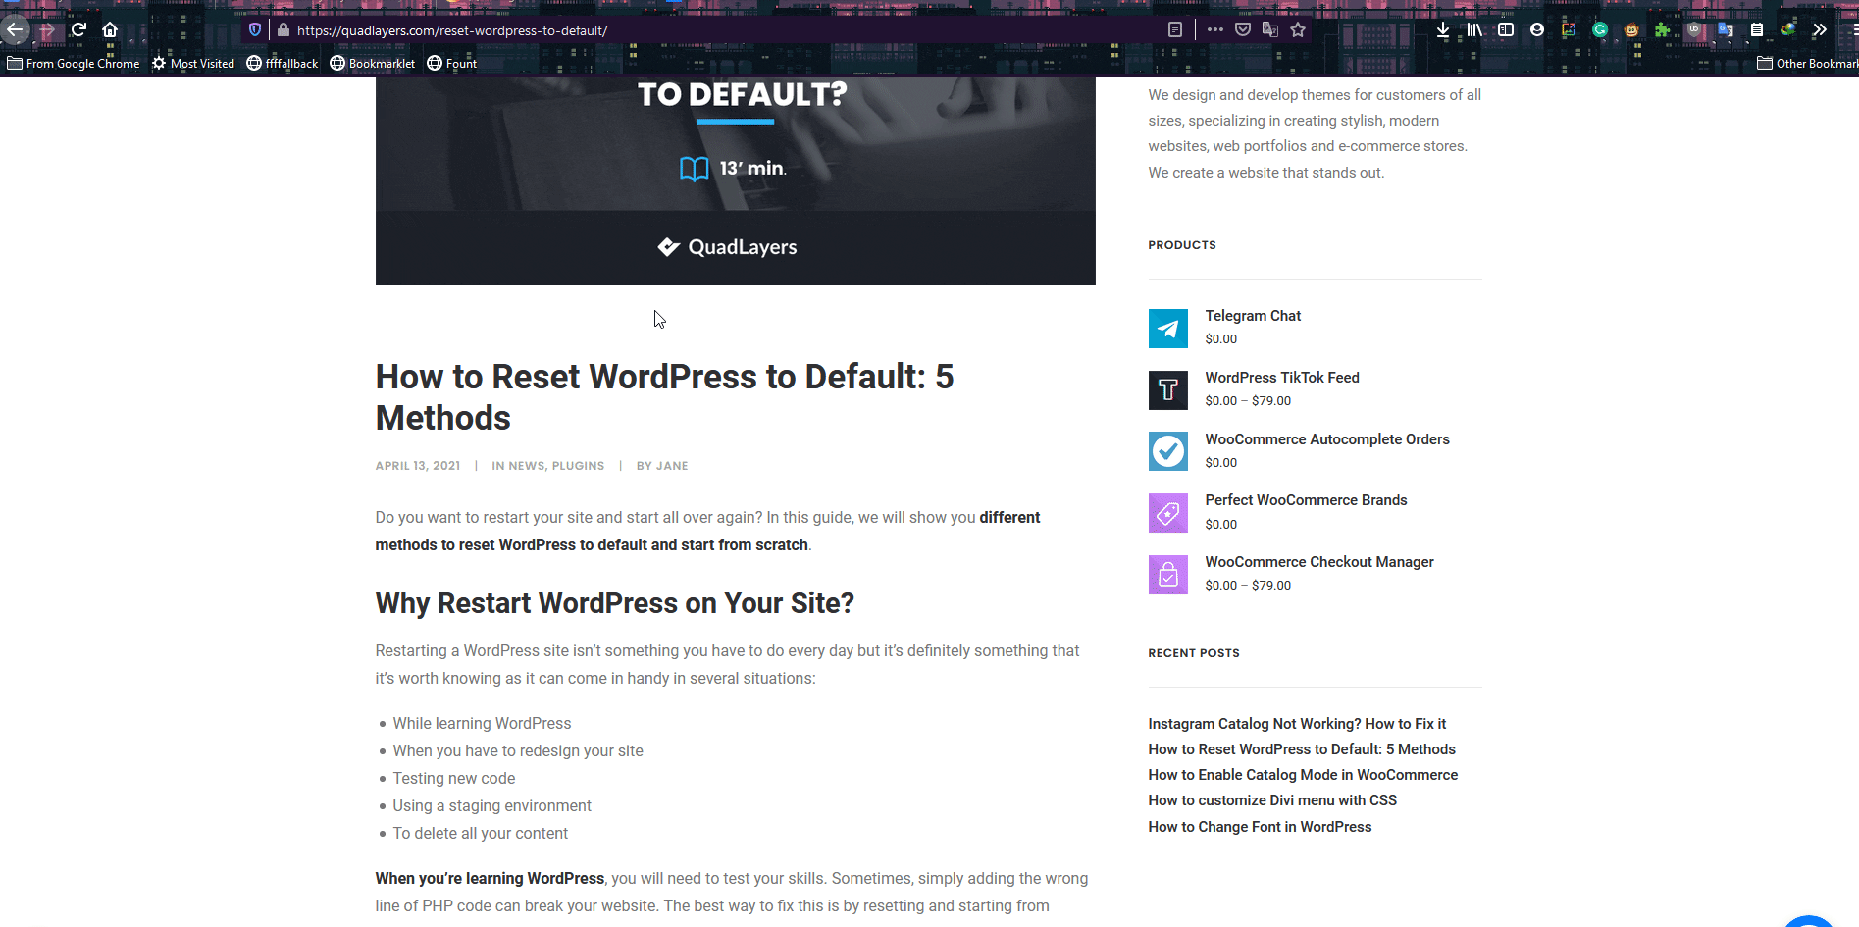
Task: Open the Most Visited bookmarks menu
Action: 192,63
